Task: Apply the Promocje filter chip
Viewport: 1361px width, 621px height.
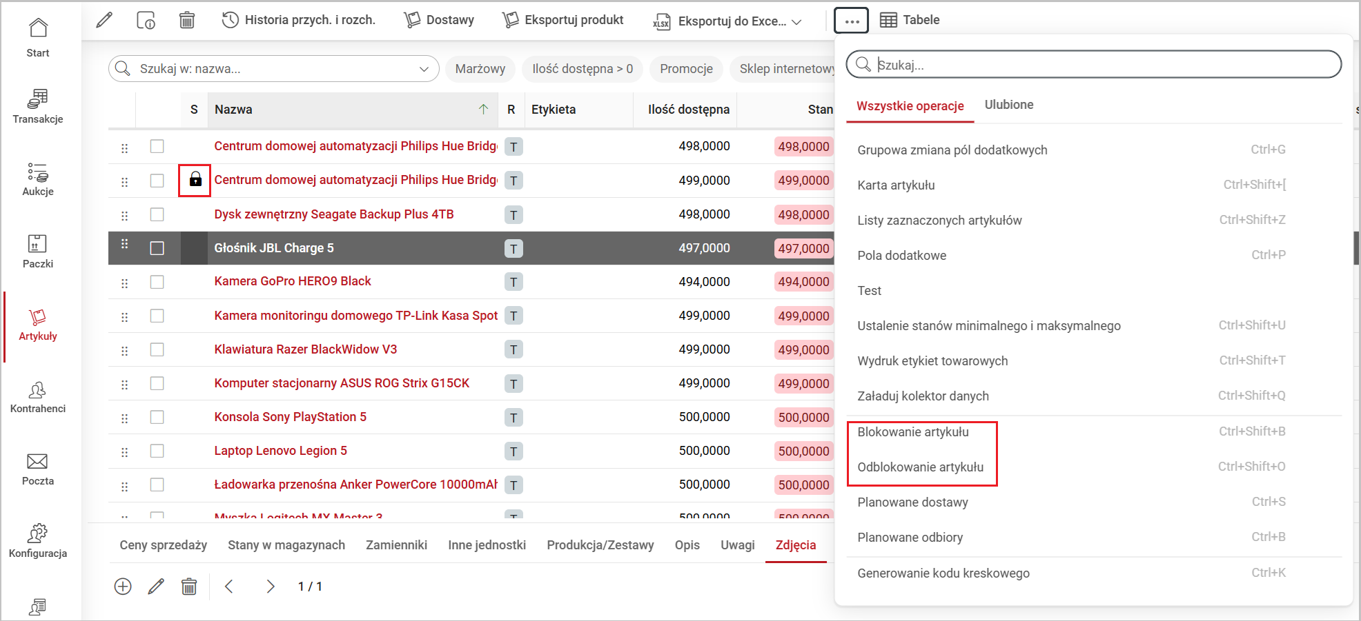Action: [686, 69]
